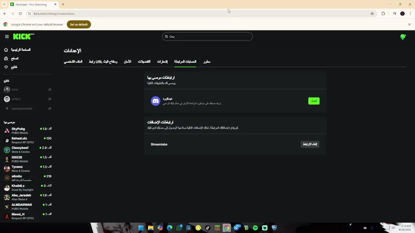Viewport: 415px width, 233px height.
Task: Switch to الملف الشخصي profile tab
Action: pos(73,61)
